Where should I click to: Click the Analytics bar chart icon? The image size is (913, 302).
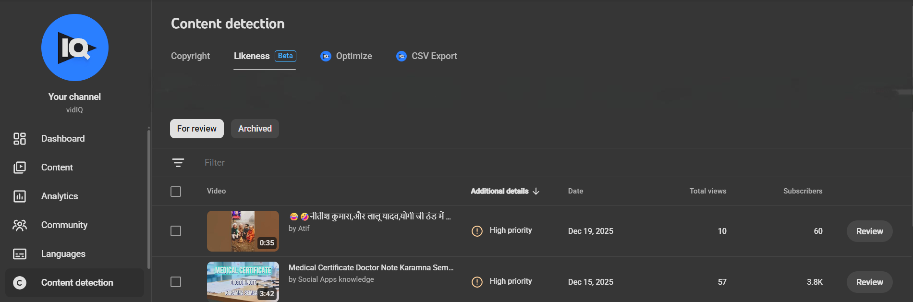tap(20, 196)
